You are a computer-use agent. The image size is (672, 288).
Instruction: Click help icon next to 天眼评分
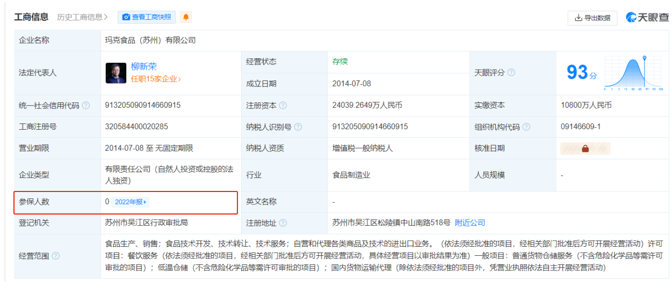[511, 72]
